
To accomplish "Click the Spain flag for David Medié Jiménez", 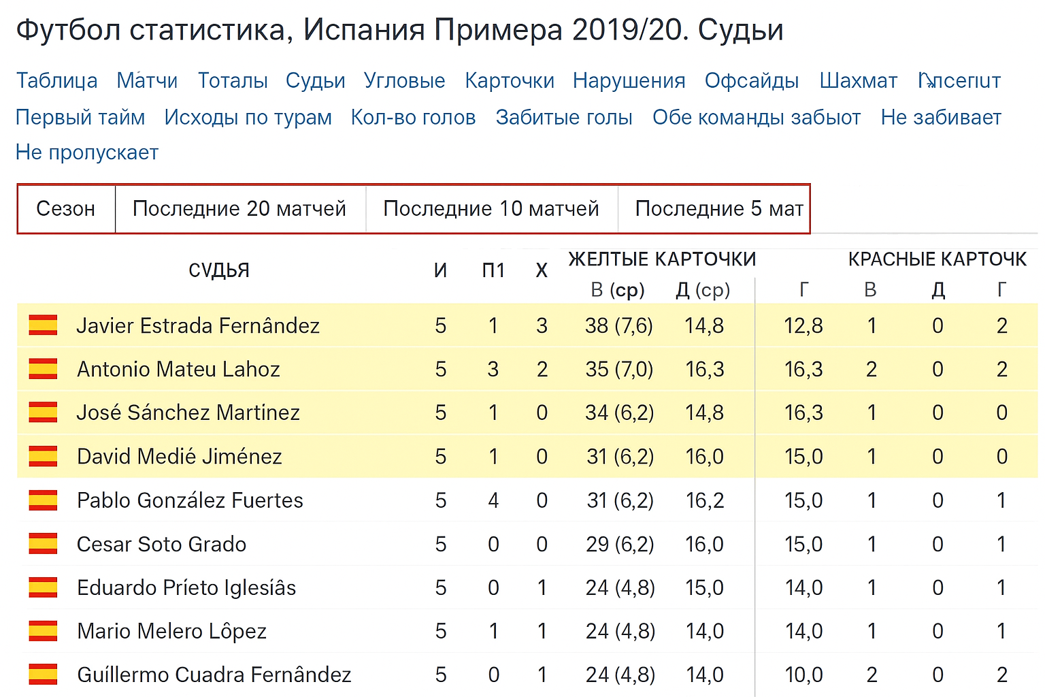I will tap(43, 456).
